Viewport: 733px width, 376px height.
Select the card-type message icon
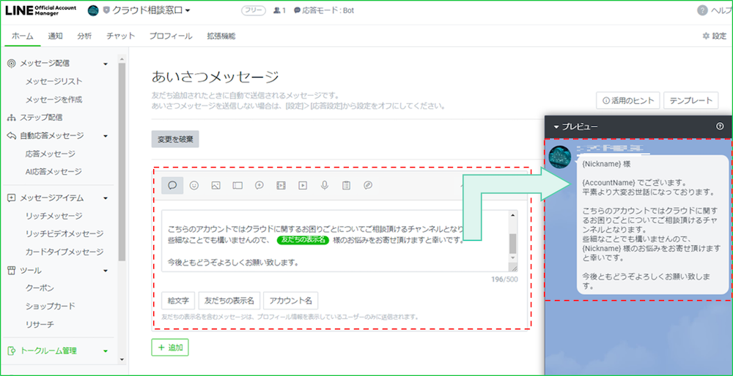pyautogui.click(x=368, y=185)
